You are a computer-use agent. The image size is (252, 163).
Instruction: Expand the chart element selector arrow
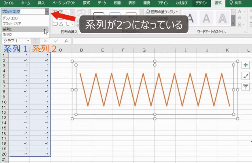pos(47,11)
